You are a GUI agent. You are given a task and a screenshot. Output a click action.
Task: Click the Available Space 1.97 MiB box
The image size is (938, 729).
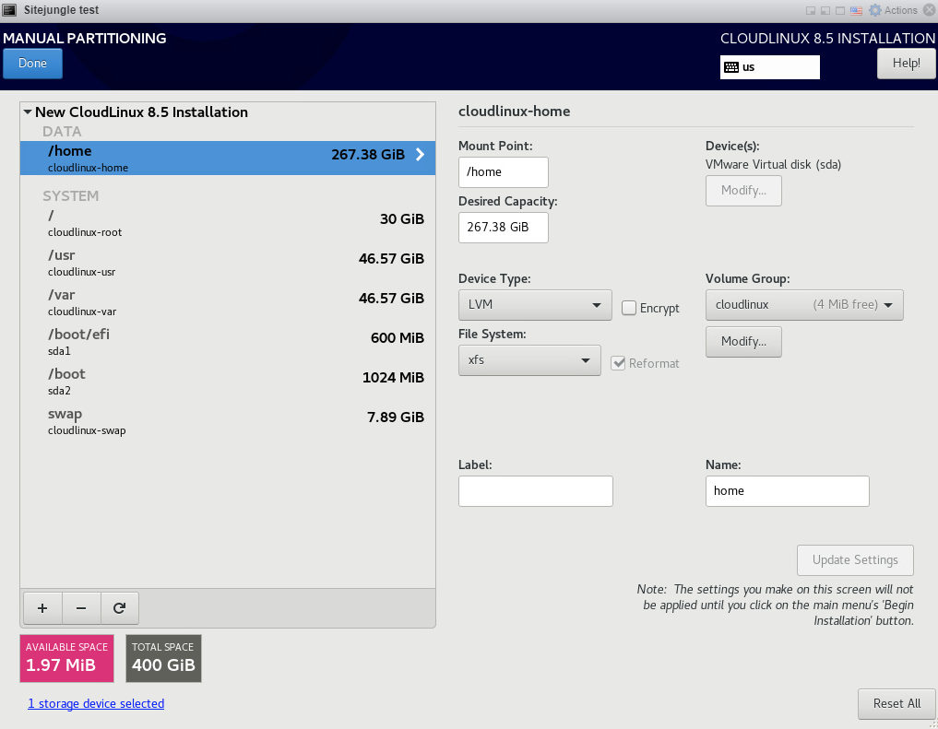pos(66,658)
